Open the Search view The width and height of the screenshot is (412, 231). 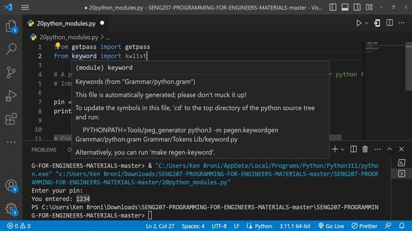[11, 49]
